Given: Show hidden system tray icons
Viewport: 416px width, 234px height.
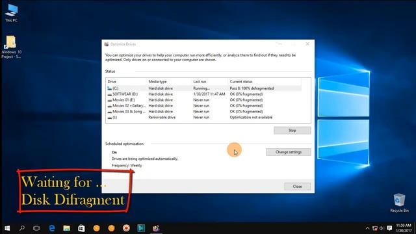Looking at the screenshot, I should pos(367,228).
